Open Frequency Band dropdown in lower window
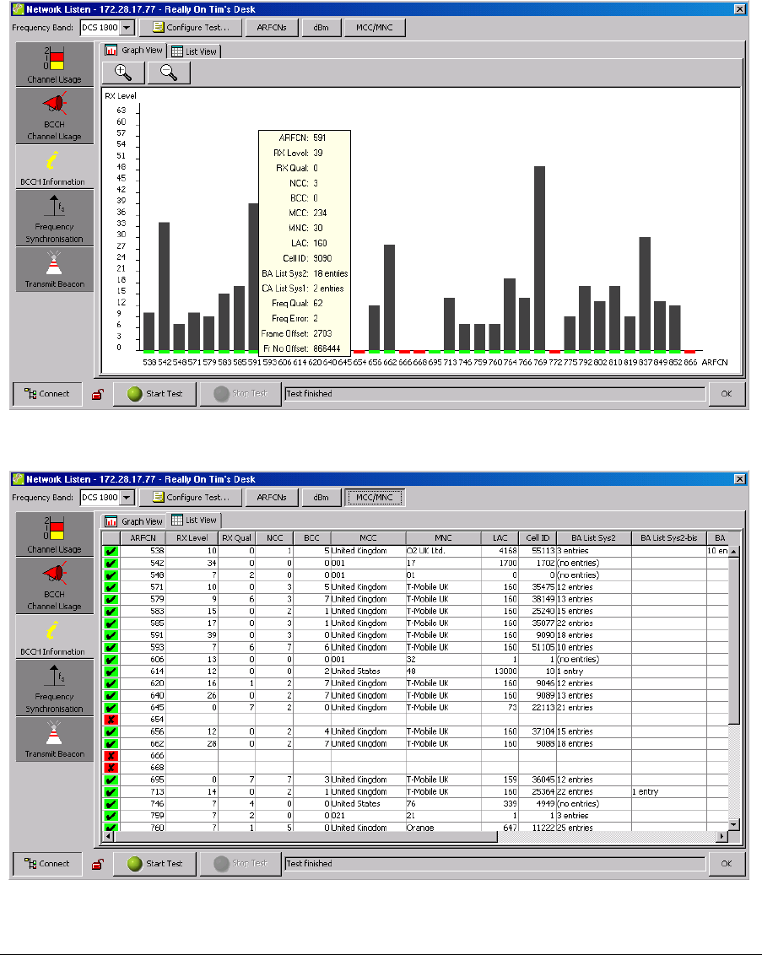This screenshot has width=762, height=955. click(127, 498)
